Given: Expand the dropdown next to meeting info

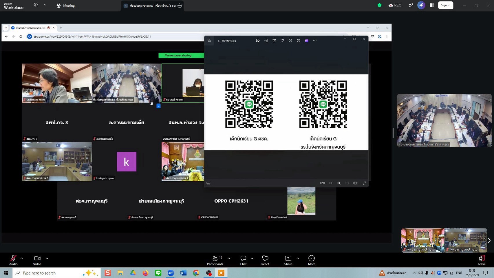Looking at the screenshot, I should click(45, 5).
